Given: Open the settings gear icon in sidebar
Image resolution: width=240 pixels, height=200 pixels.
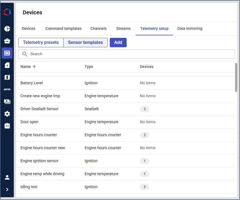Looking at the screenshot, I should pyautogui.click(x=7, y=114).
